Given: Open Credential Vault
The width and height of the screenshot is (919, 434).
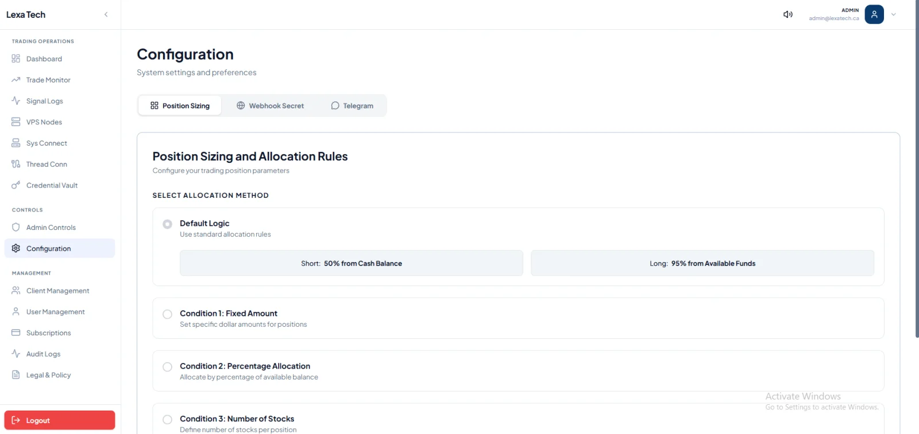Looking at the screenshot, I should tap(60, 185).
